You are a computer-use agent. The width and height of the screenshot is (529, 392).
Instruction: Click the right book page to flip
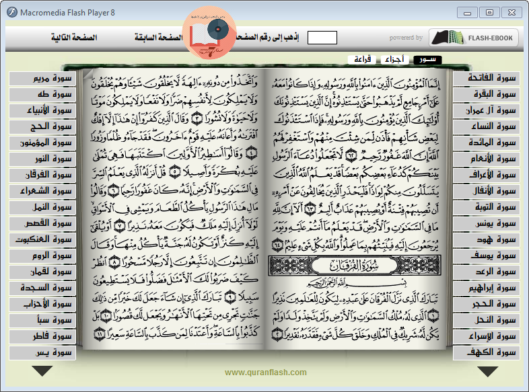click(356, 209)
